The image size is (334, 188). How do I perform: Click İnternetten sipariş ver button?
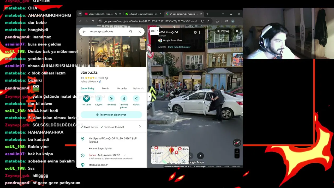click(x=111, y=115)
